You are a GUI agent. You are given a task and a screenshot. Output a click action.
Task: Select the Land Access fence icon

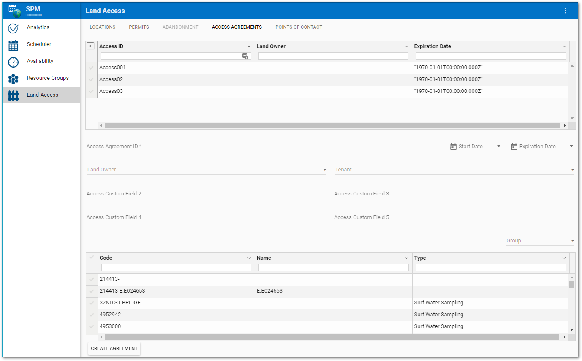(x=14, y=95)
